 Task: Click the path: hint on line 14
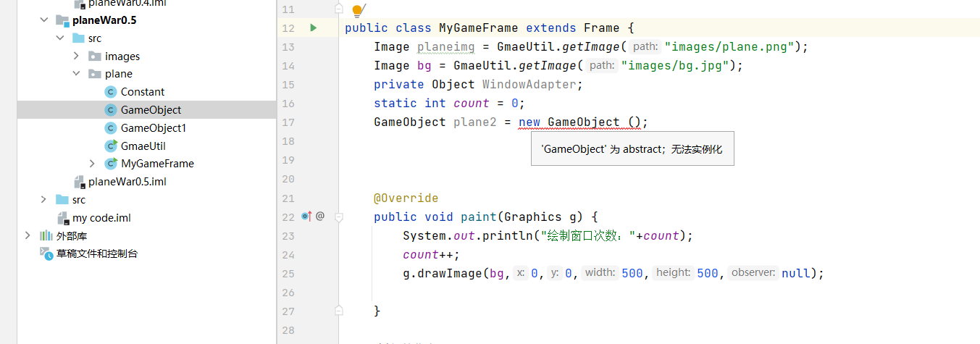(602, 66)
